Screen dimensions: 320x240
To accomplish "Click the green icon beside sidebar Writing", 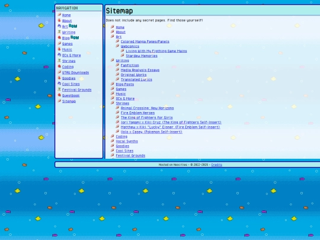I will 59,31.
